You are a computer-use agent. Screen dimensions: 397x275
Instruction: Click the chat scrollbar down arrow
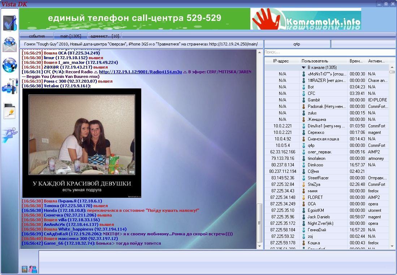[x=260, y=246]
